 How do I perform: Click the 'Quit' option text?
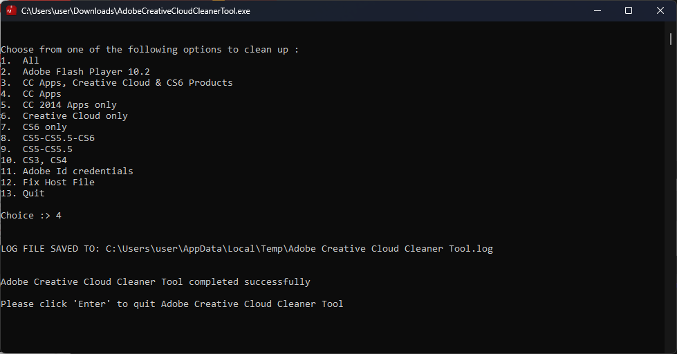click(x=34, y=194)
